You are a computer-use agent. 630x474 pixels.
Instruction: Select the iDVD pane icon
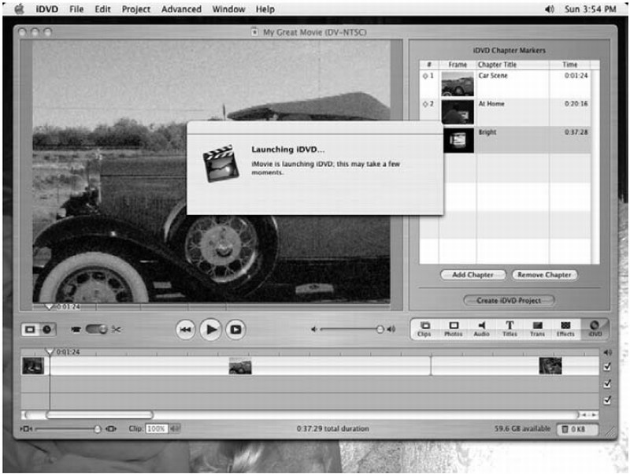pos(595,328)
